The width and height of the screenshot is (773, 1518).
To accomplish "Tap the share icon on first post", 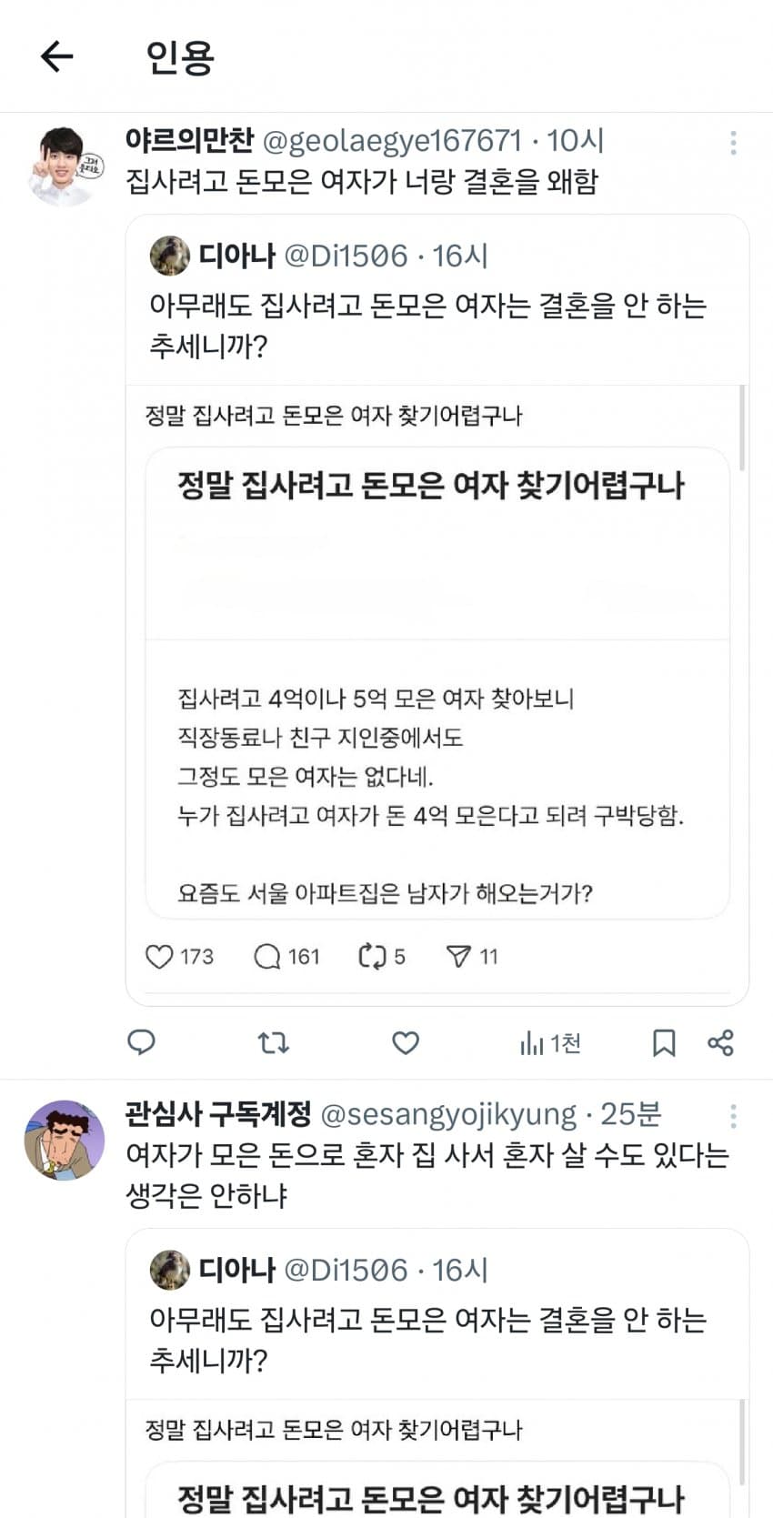I will click(720, 1042).
